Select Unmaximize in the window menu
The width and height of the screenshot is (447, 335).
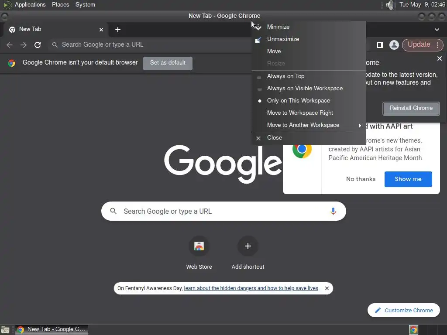pos(309,39)
